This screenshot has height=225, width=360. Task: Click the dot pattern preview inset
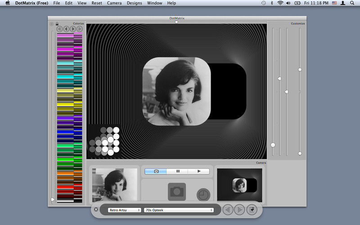tap(104, 141)
